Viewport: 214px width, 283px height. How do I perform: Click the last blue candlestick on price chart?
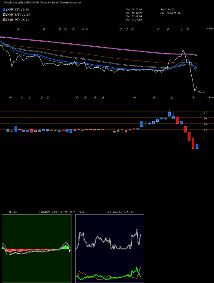pos(197,147)
